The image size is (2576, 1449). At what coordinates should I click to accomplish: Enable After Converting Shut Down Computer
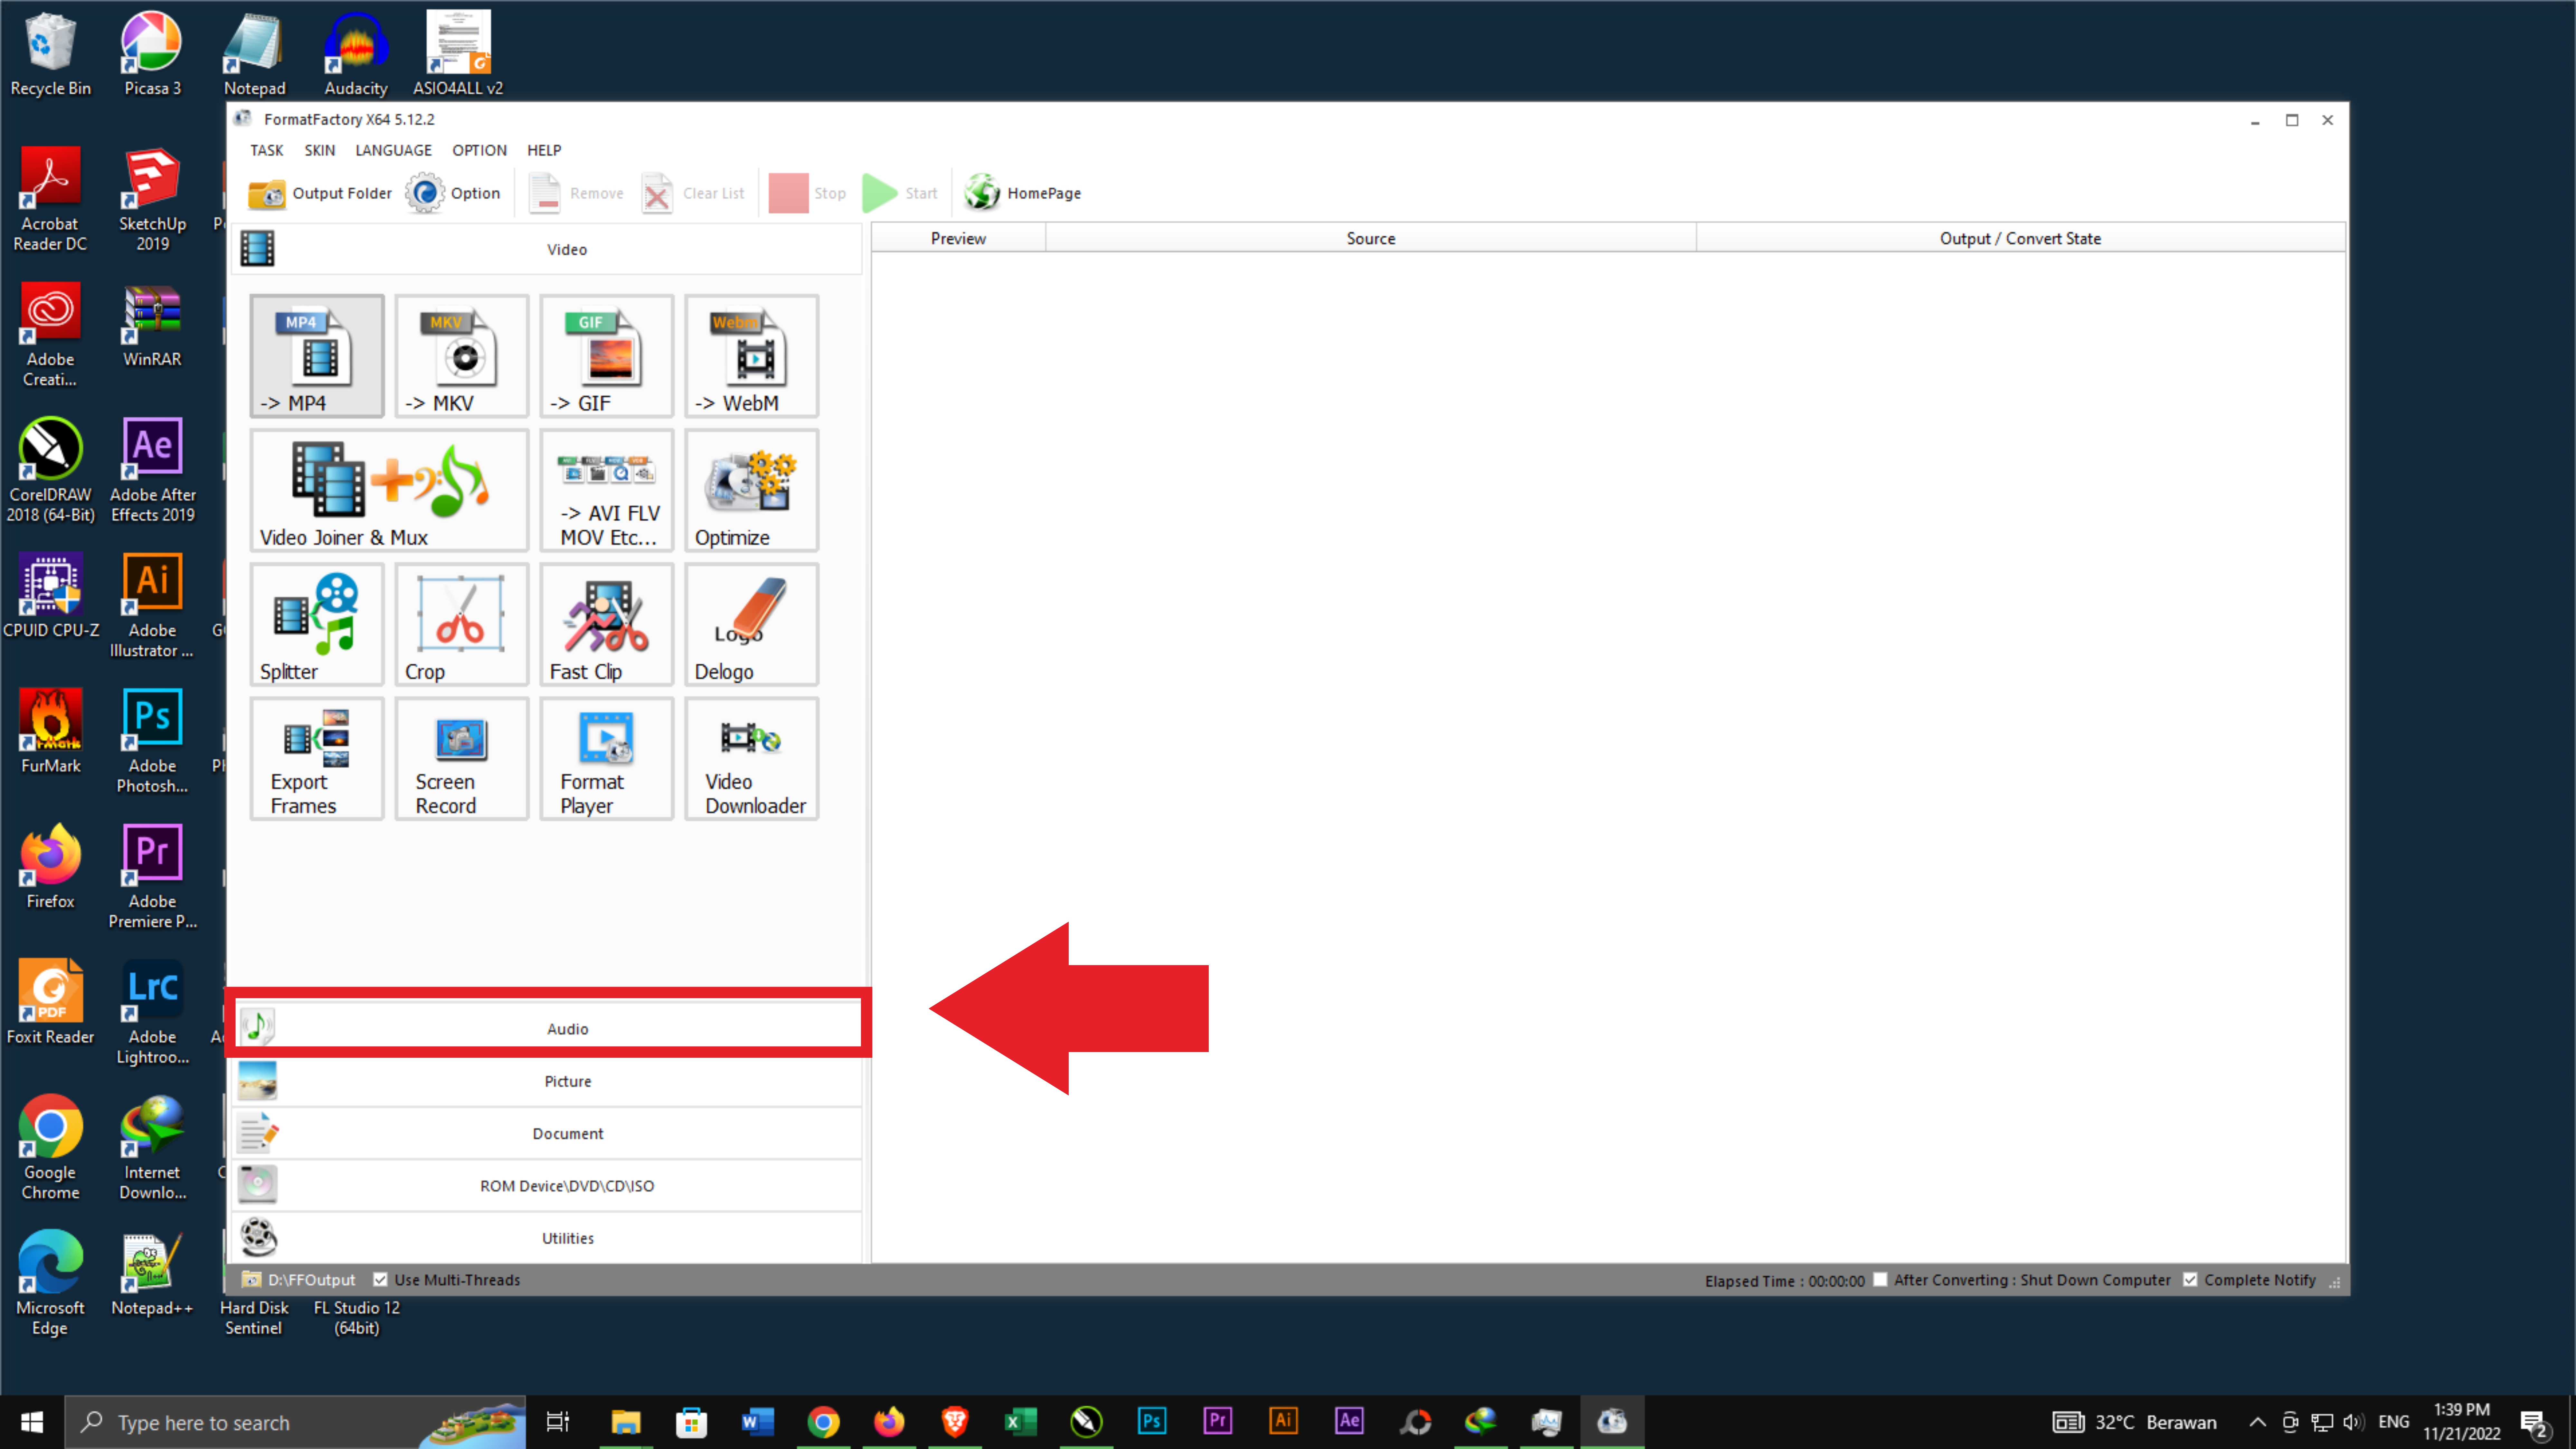coord(1880,1280)
